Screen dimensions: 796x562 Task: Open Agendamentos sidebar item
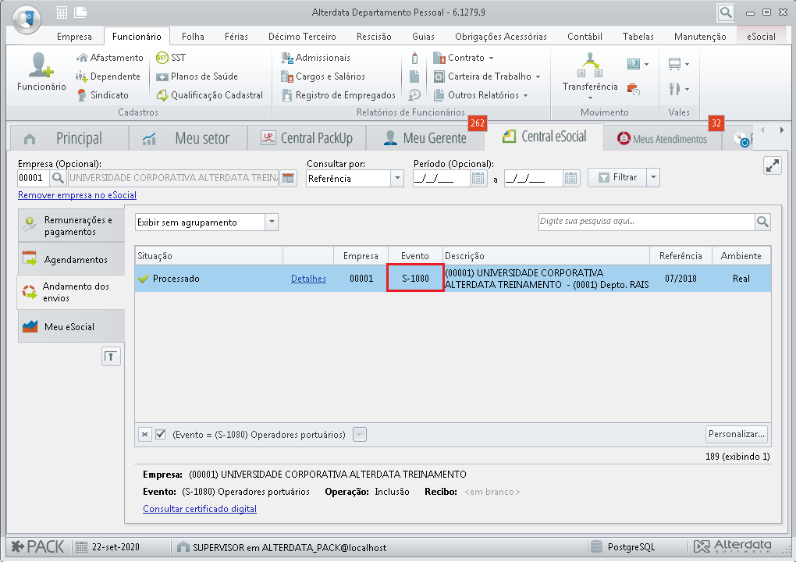click(x=72, y=259)
